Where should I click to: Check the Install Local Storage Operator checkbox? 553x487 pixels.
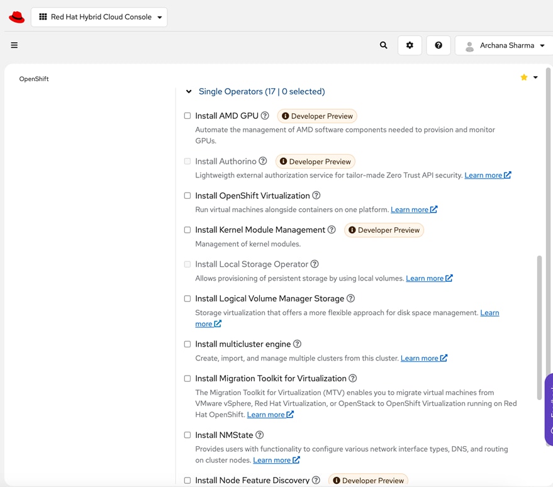pos(187,264)
